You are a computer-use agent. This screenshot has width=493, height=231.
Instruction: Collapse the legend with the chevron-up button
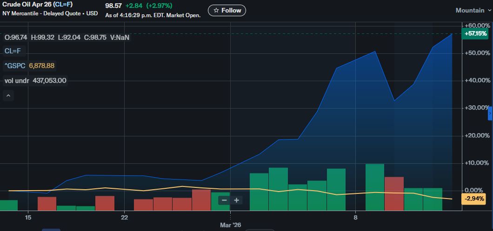(x=8, y=96)
